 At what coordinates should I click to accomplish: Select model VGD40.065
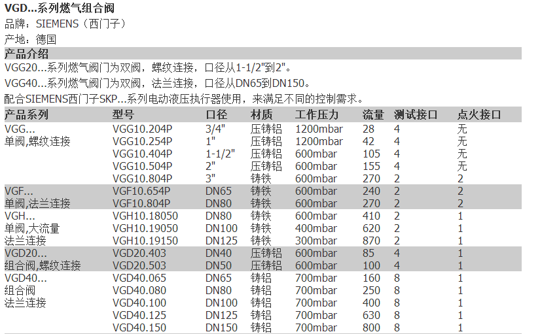pos(139,278)
